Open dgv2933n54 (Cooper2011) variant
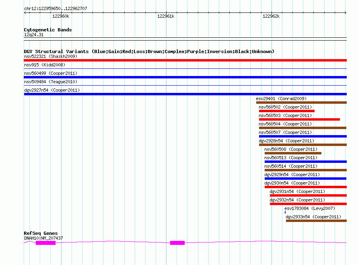This screenshot has height=265, width=358. tap(313, 217)
